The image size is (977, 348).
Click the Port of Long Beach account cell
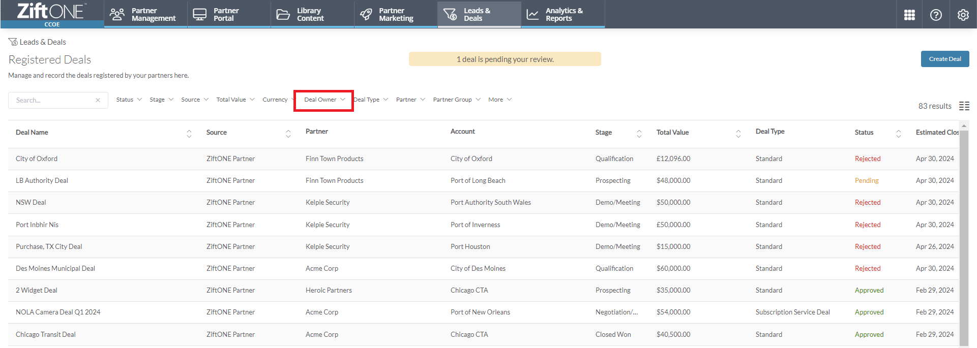point(478,180)
